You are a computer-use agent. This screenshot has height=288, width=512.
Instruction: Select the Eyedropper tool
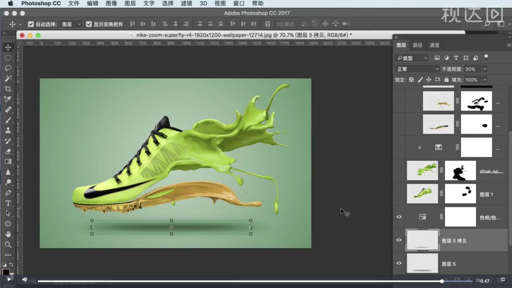8,99
